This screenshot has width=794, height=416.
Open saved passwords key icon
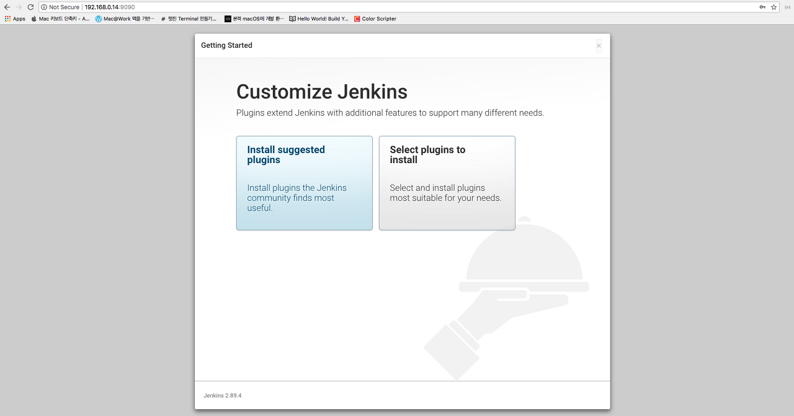(x=762, y=7)
